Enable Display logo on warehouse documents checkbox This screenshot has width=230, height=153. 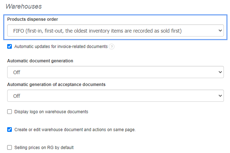[10, 111]
